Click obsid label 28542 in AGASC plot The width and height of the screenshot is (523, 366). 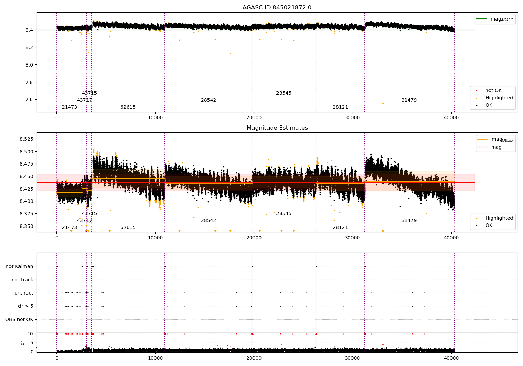(x=209, y=100)
